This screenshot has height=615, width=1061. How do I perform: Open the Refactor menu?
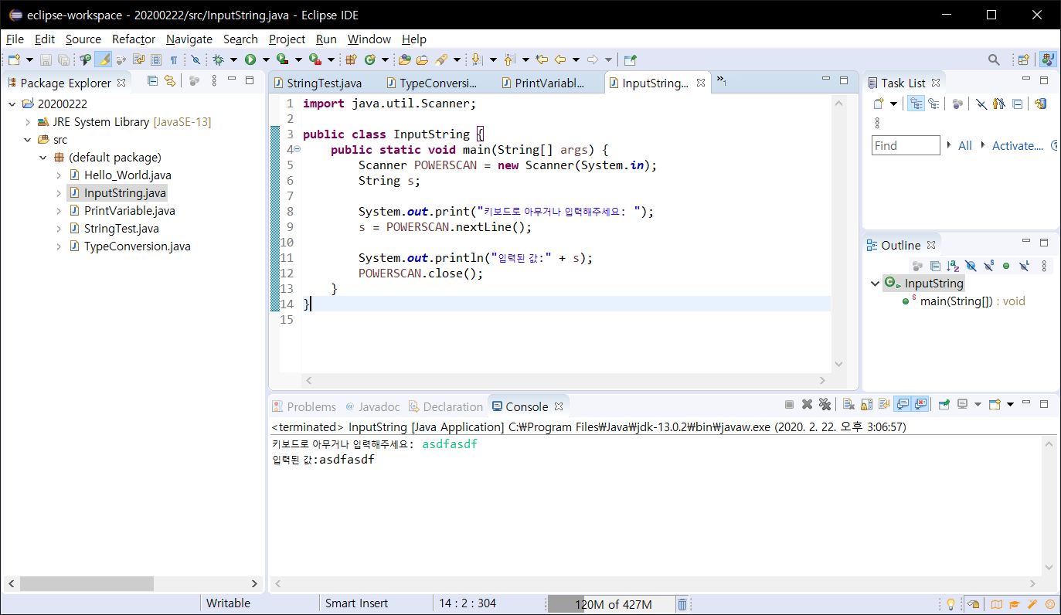[x=134, y=39]
